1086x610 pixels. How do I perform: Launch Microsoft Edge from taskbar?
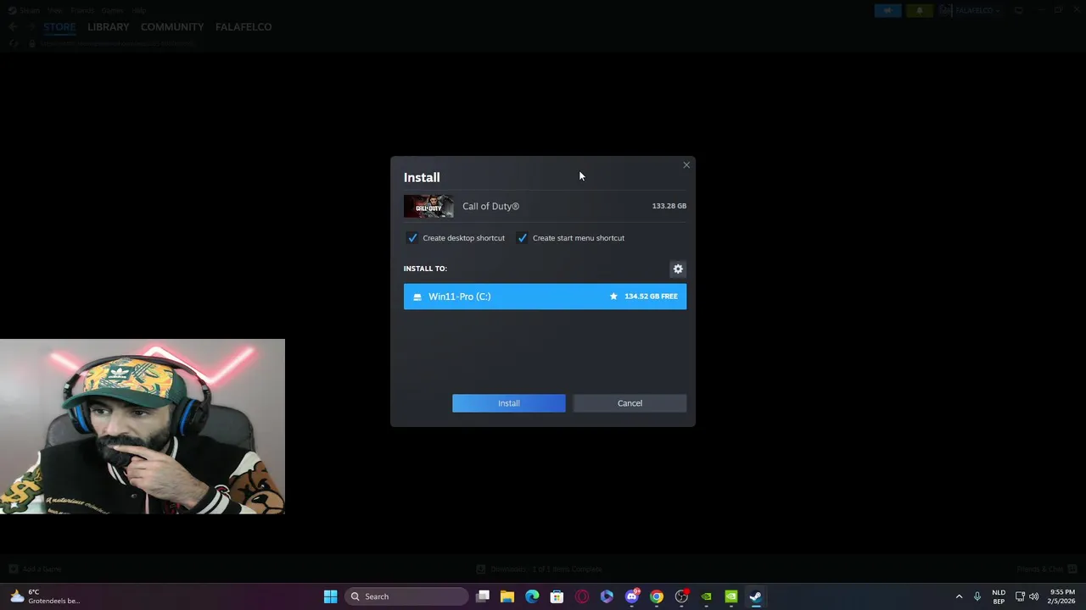point(532,596)
